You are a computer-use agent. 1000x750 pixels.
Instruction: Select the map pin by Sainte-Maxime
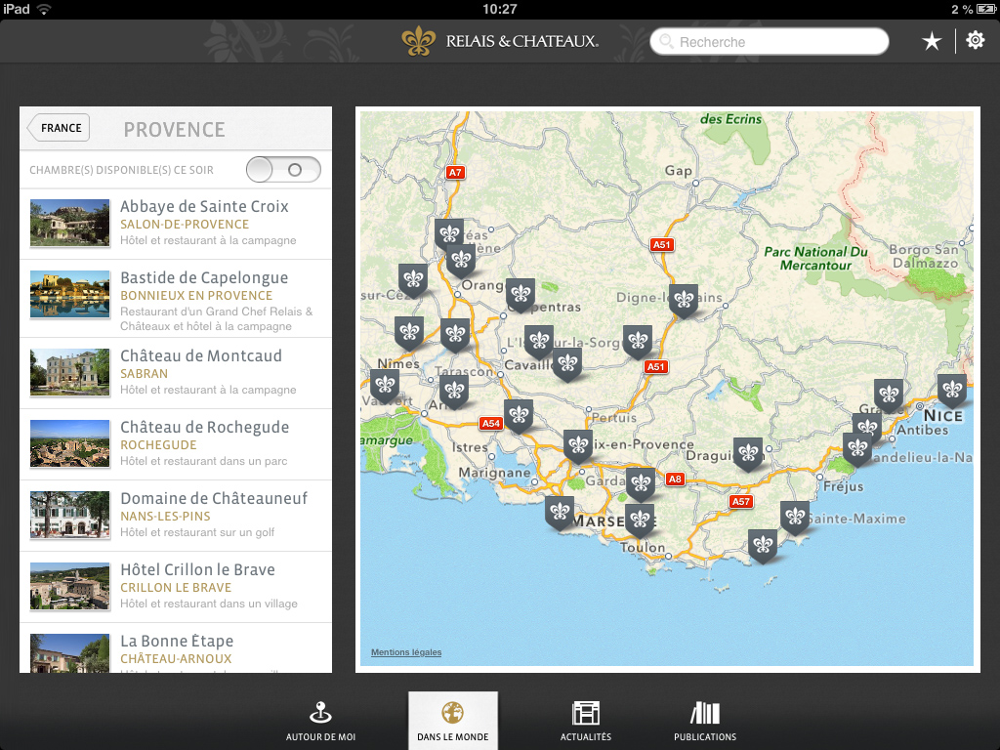click(x=794, y=516)
